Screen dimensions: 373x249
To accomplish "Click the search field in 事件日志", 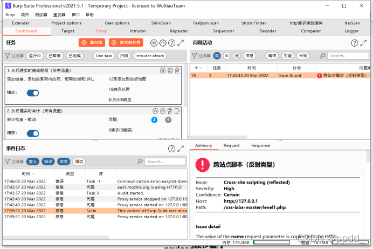I will coord(165,161).
